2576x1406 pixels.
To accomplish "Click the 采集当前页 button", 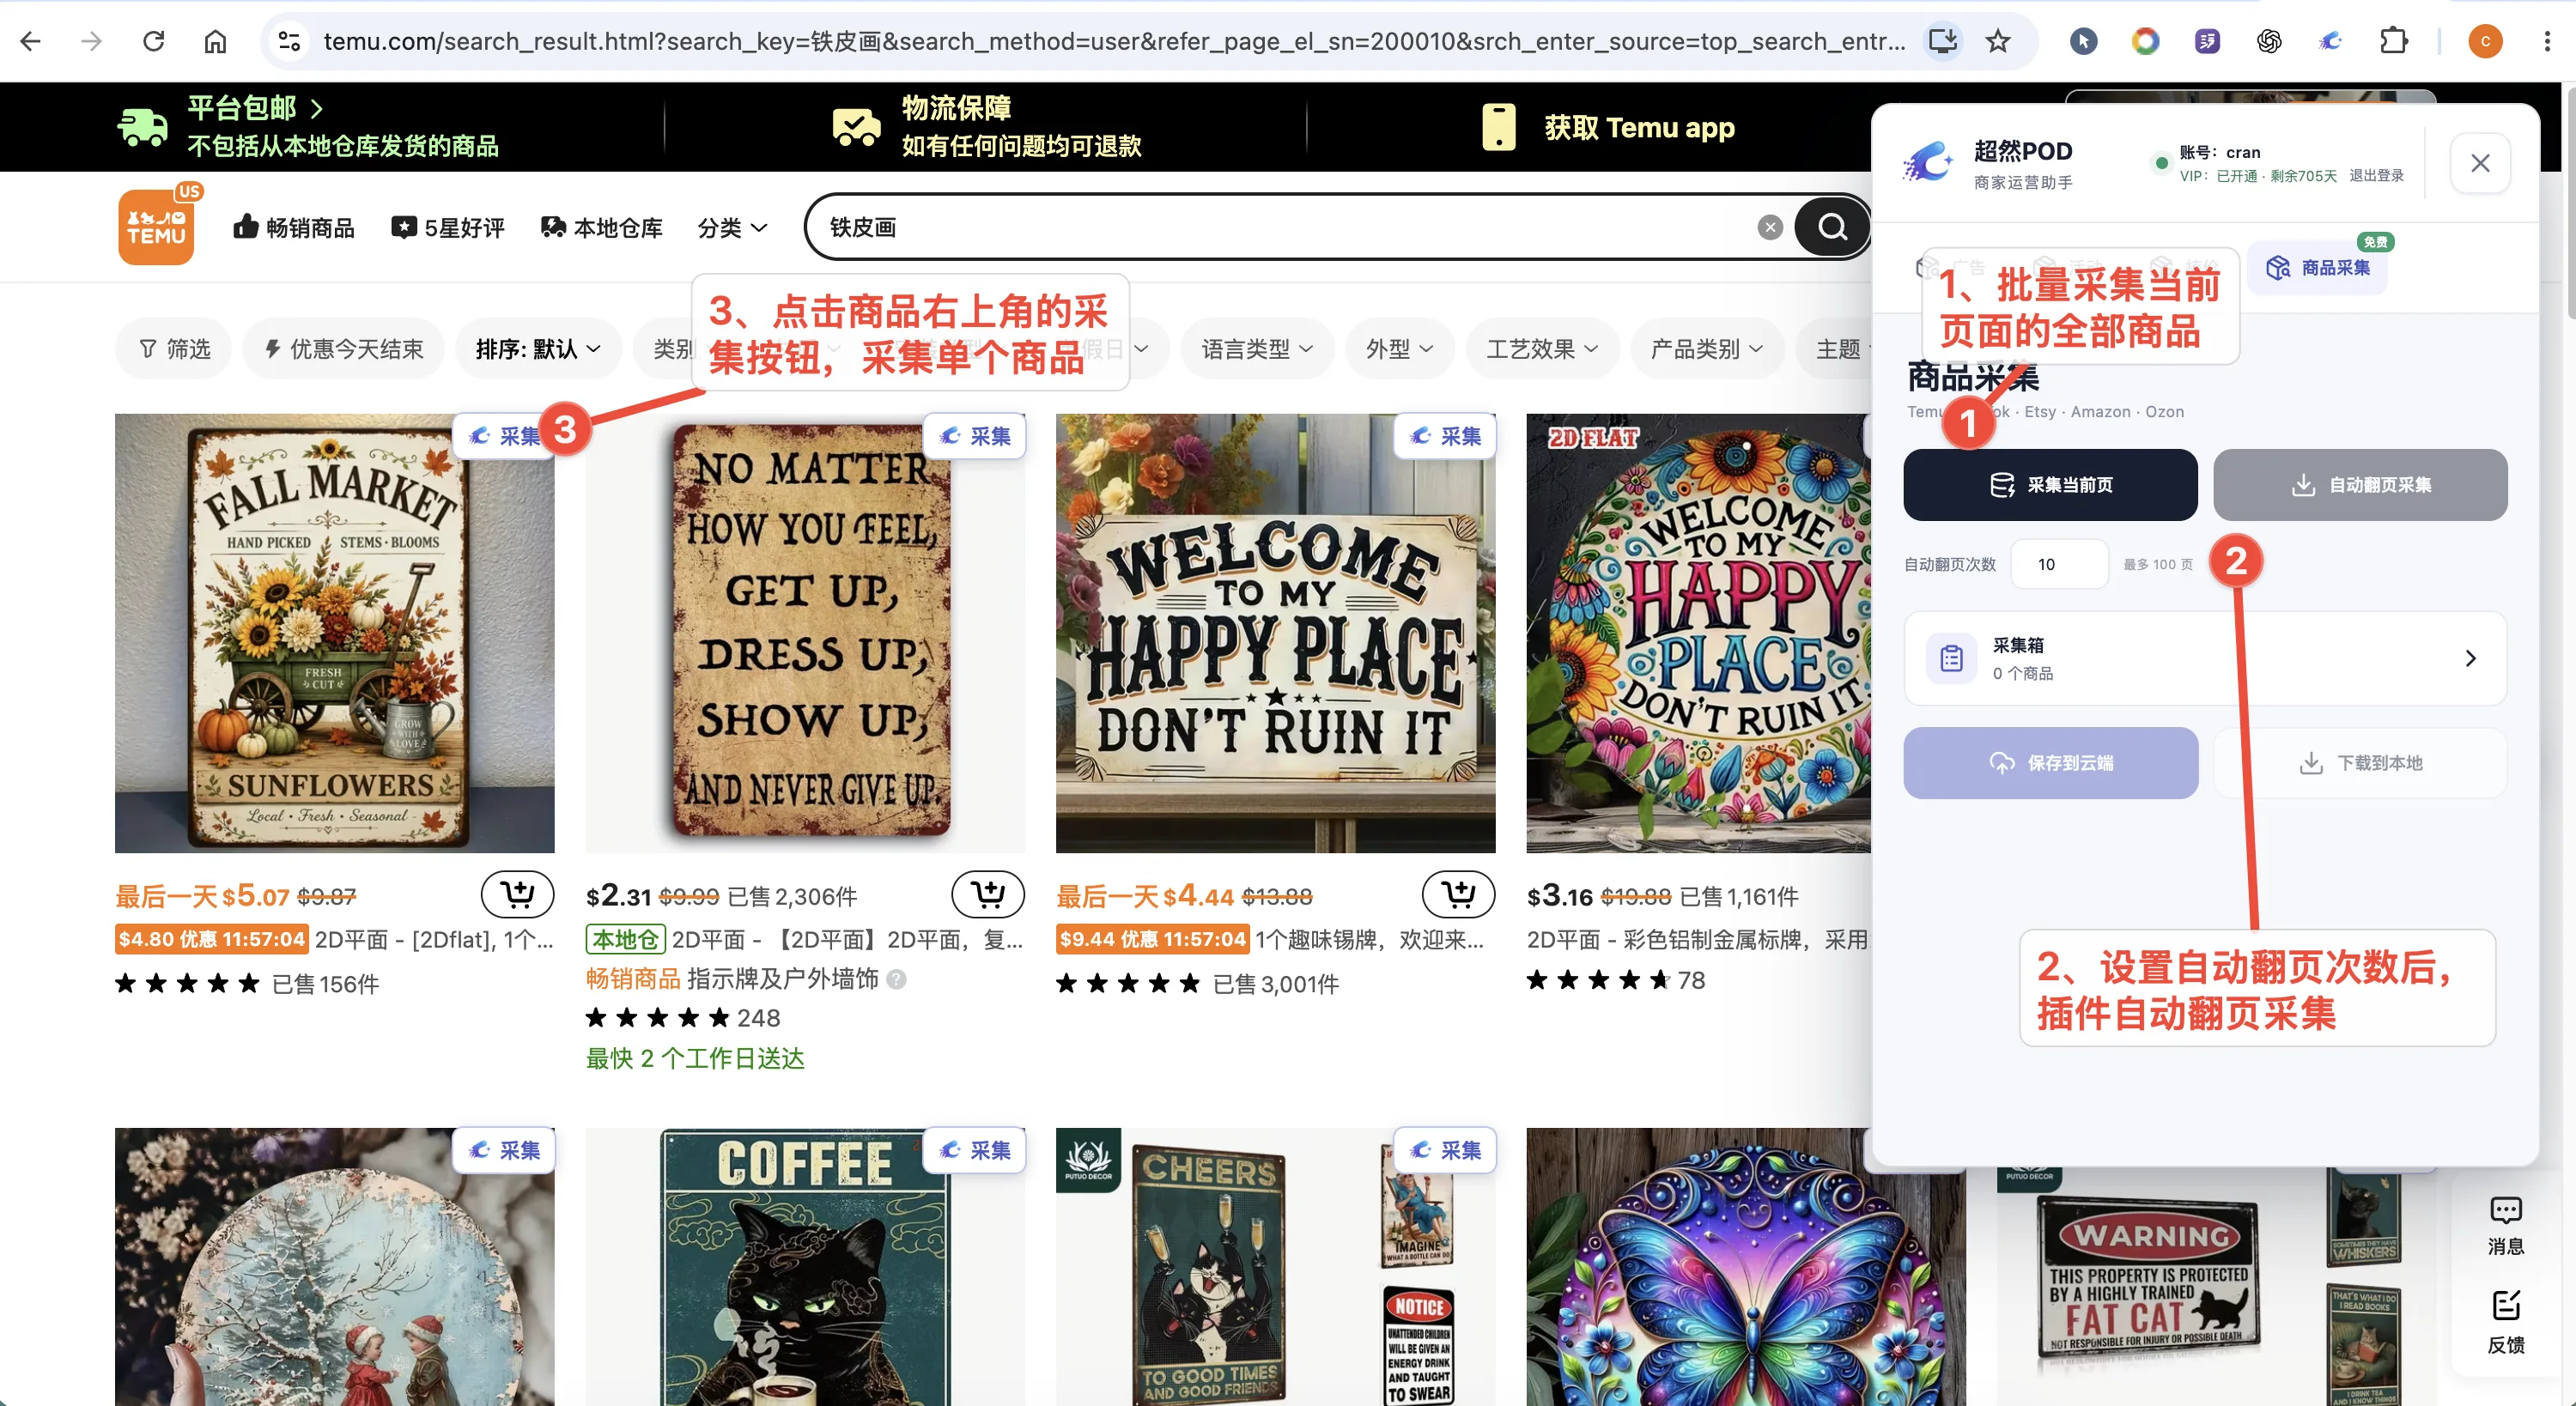I will [x=2050, y=485].
